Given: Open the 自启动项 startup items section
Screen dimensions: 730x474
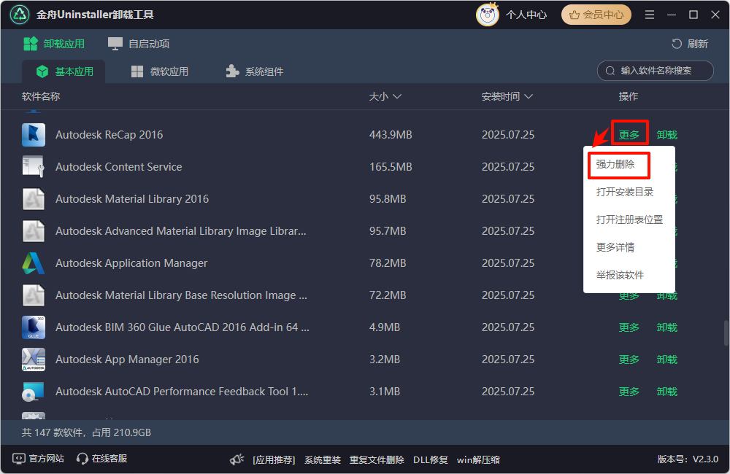Looking at the screenshot, I should click(x=138, y=43).
